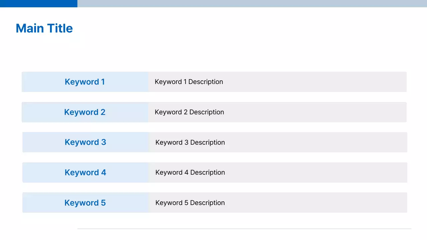Pick the Keyword 4 heading label

click(x=85, y=173)
